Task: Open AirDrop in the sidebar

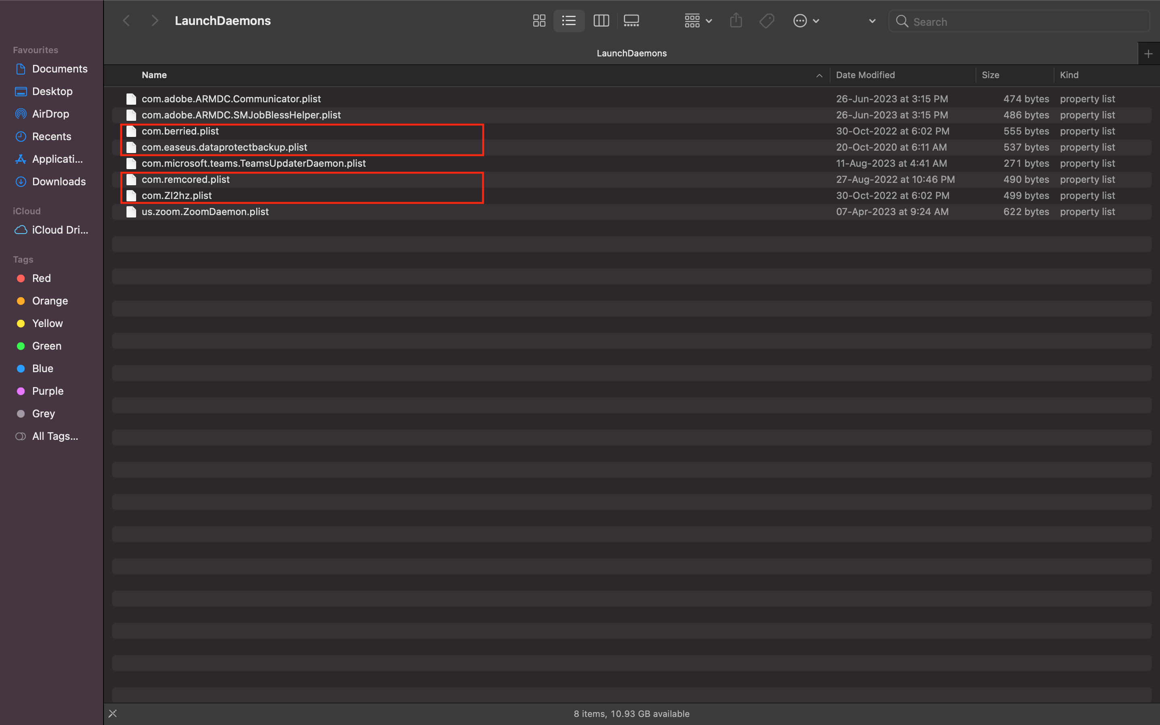Action: (x=50, y=114)
